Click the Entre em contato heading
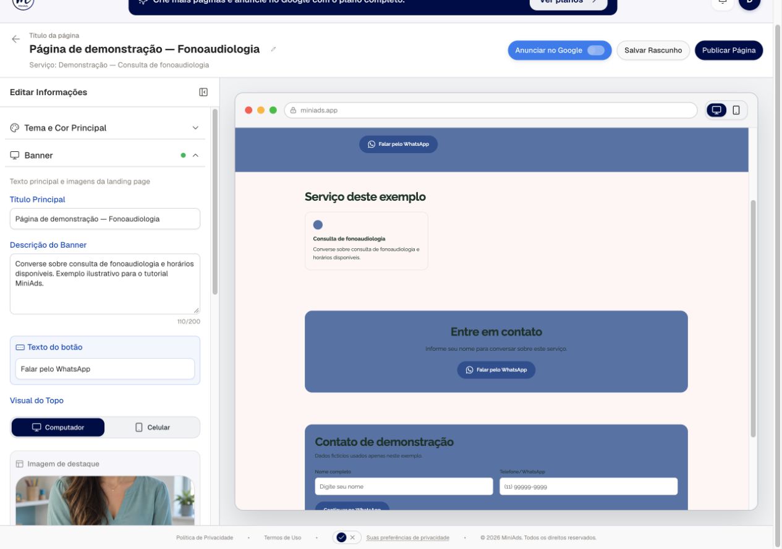 (496, 332)
